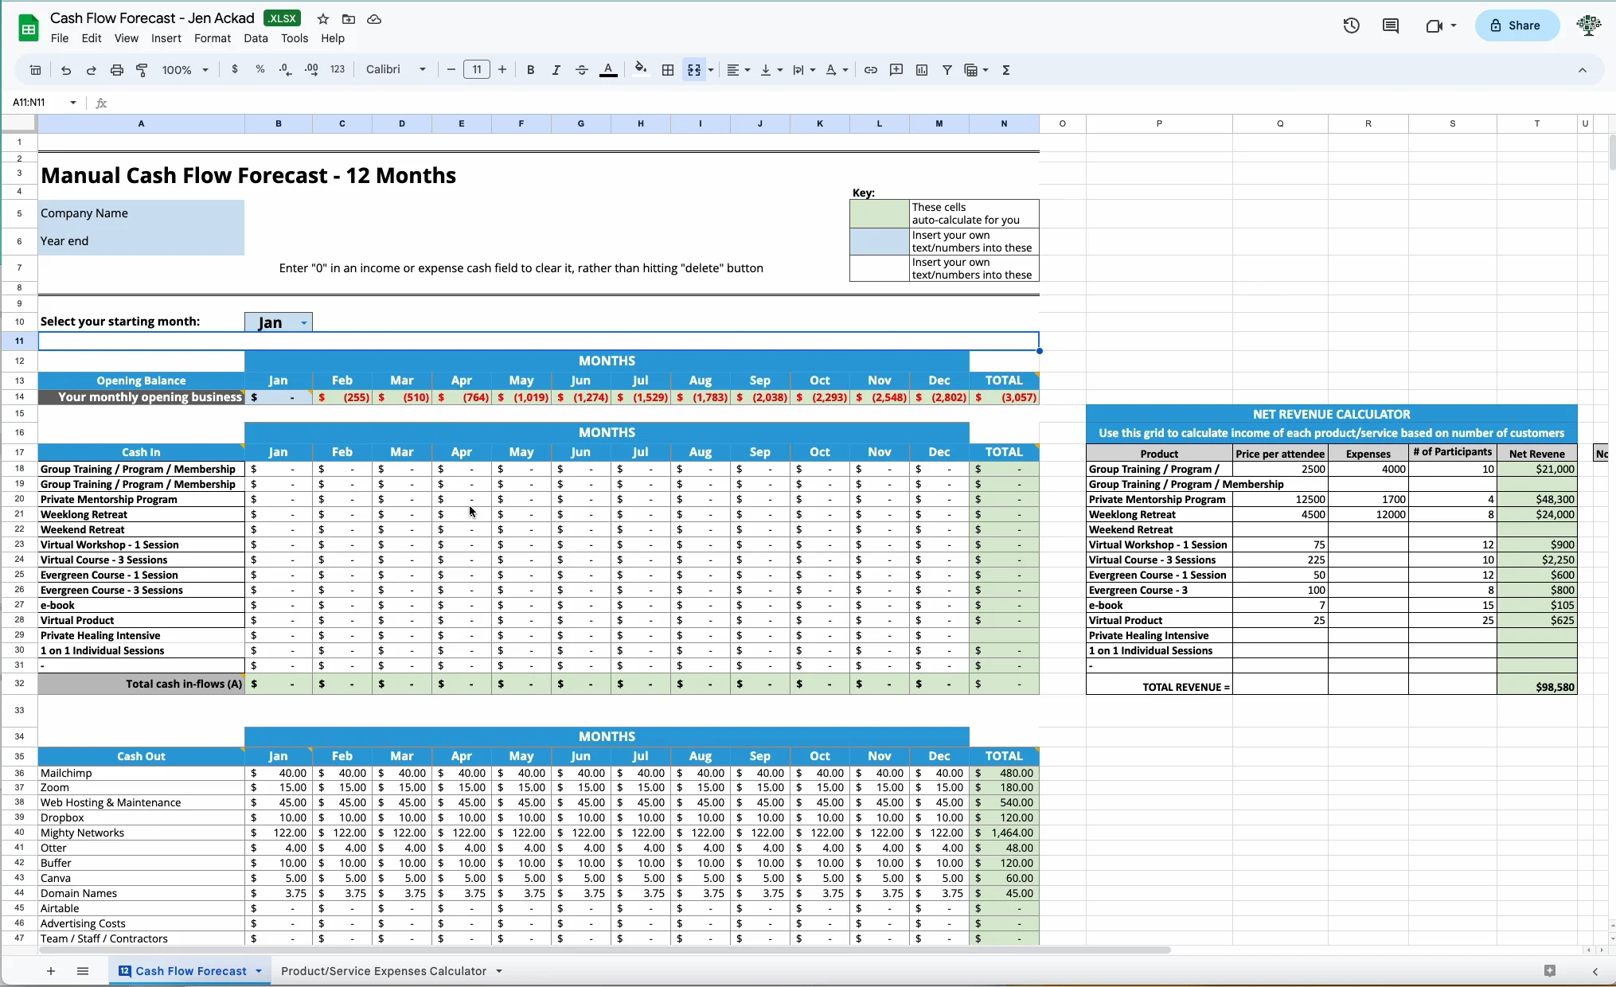
Task: Open the Data menu
Action: coord(256,38)
